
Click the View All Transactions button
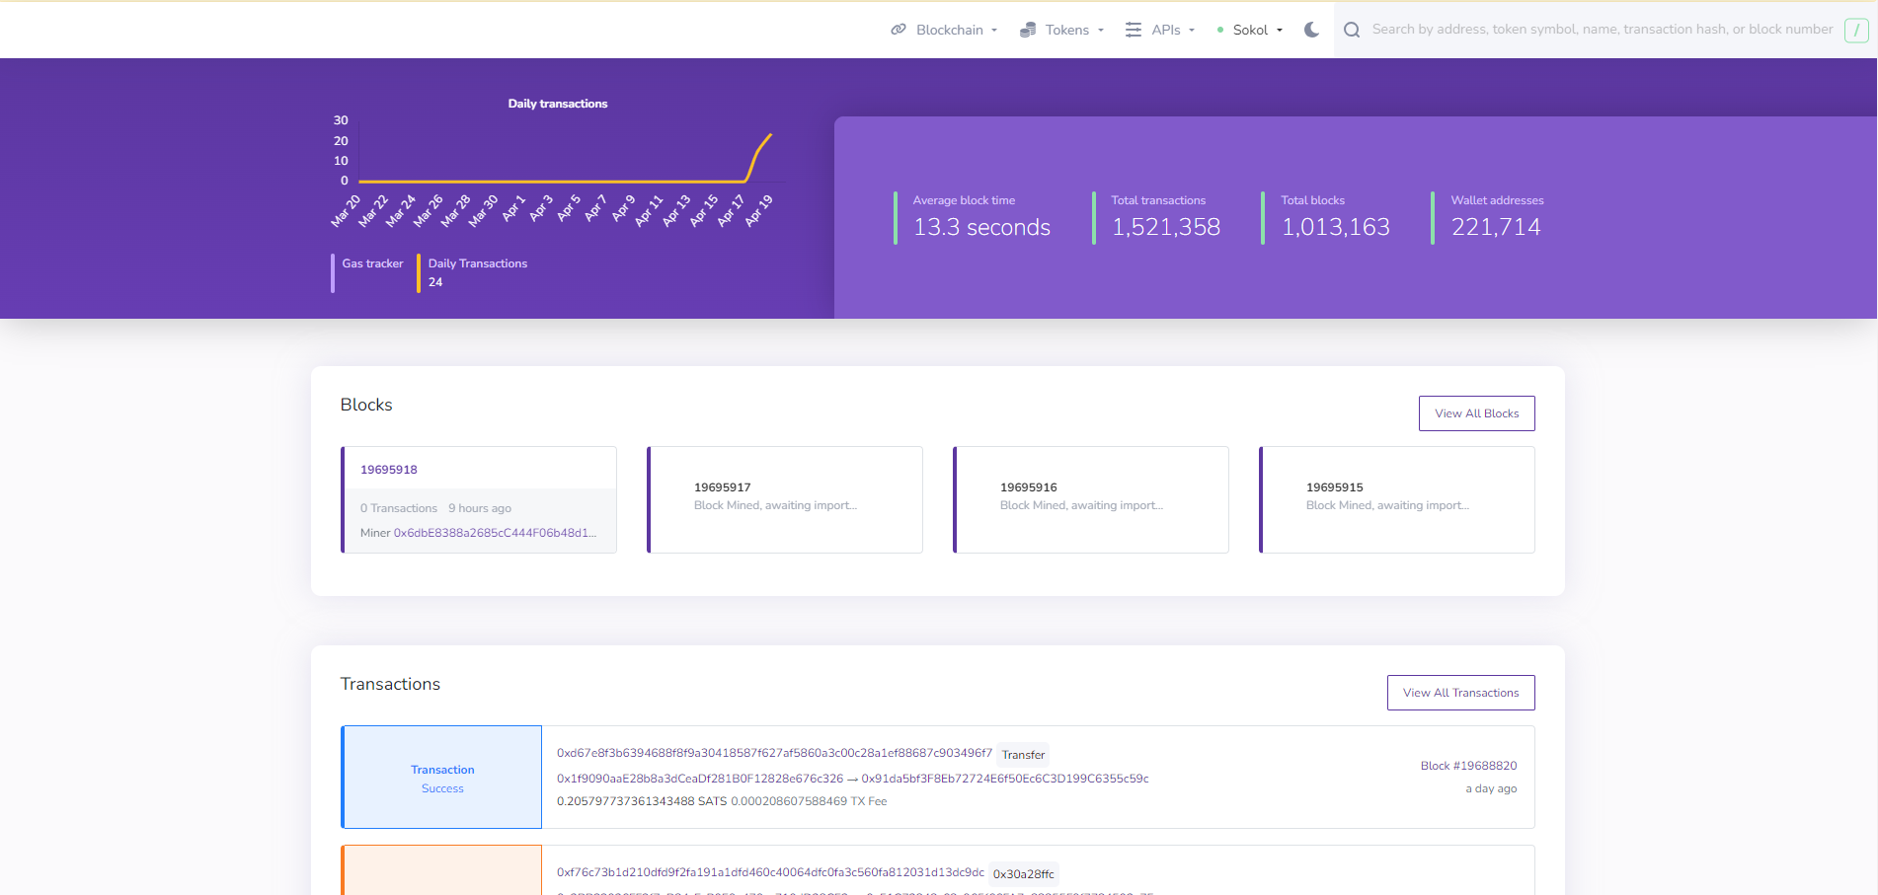[1460, 693]
